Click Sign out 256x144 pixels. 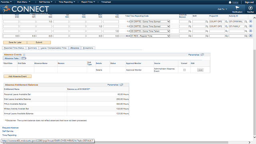point(249,2)
